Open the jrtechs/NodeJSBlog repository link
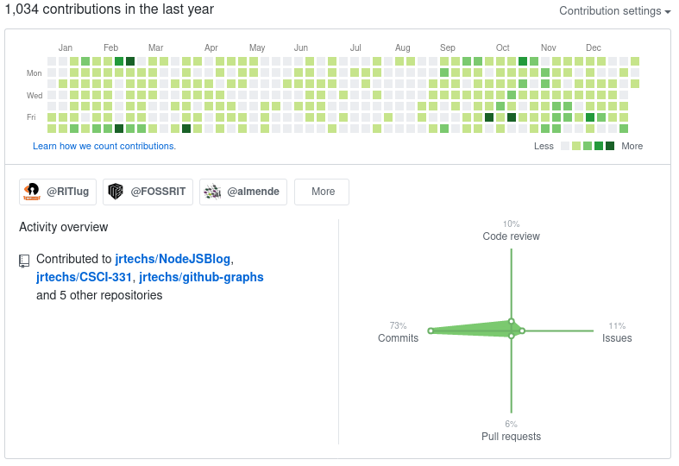679x466 pixels. click(173, 259)
